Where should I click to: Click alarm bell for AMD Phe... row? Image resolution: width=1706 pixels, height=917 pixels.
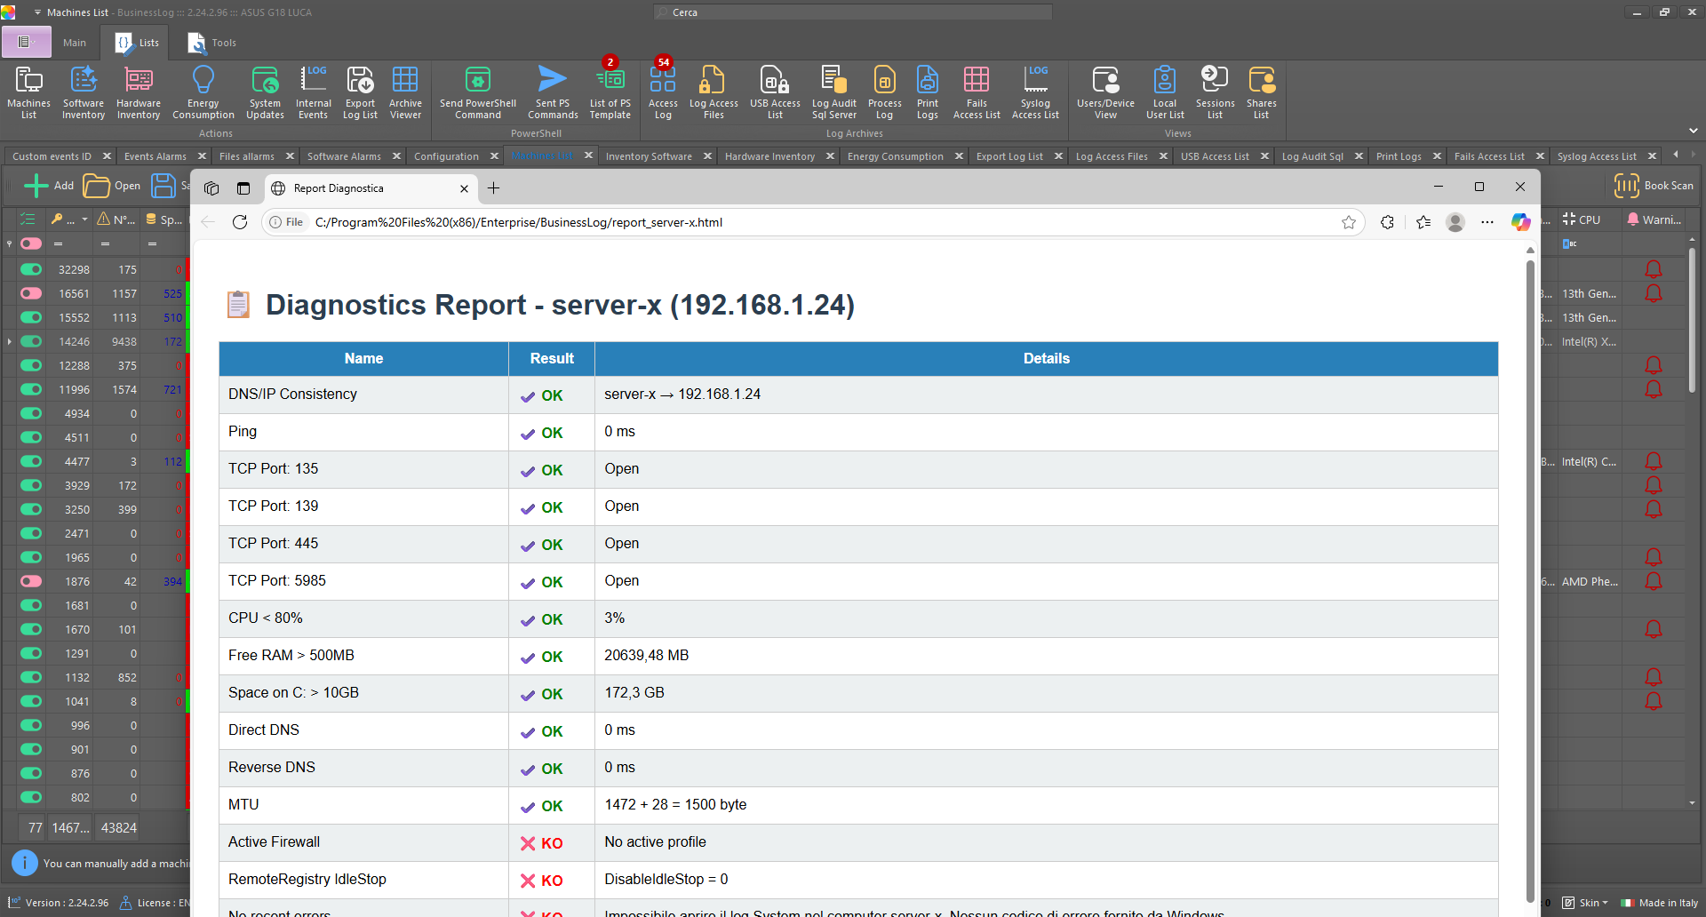pos(1653,581)
